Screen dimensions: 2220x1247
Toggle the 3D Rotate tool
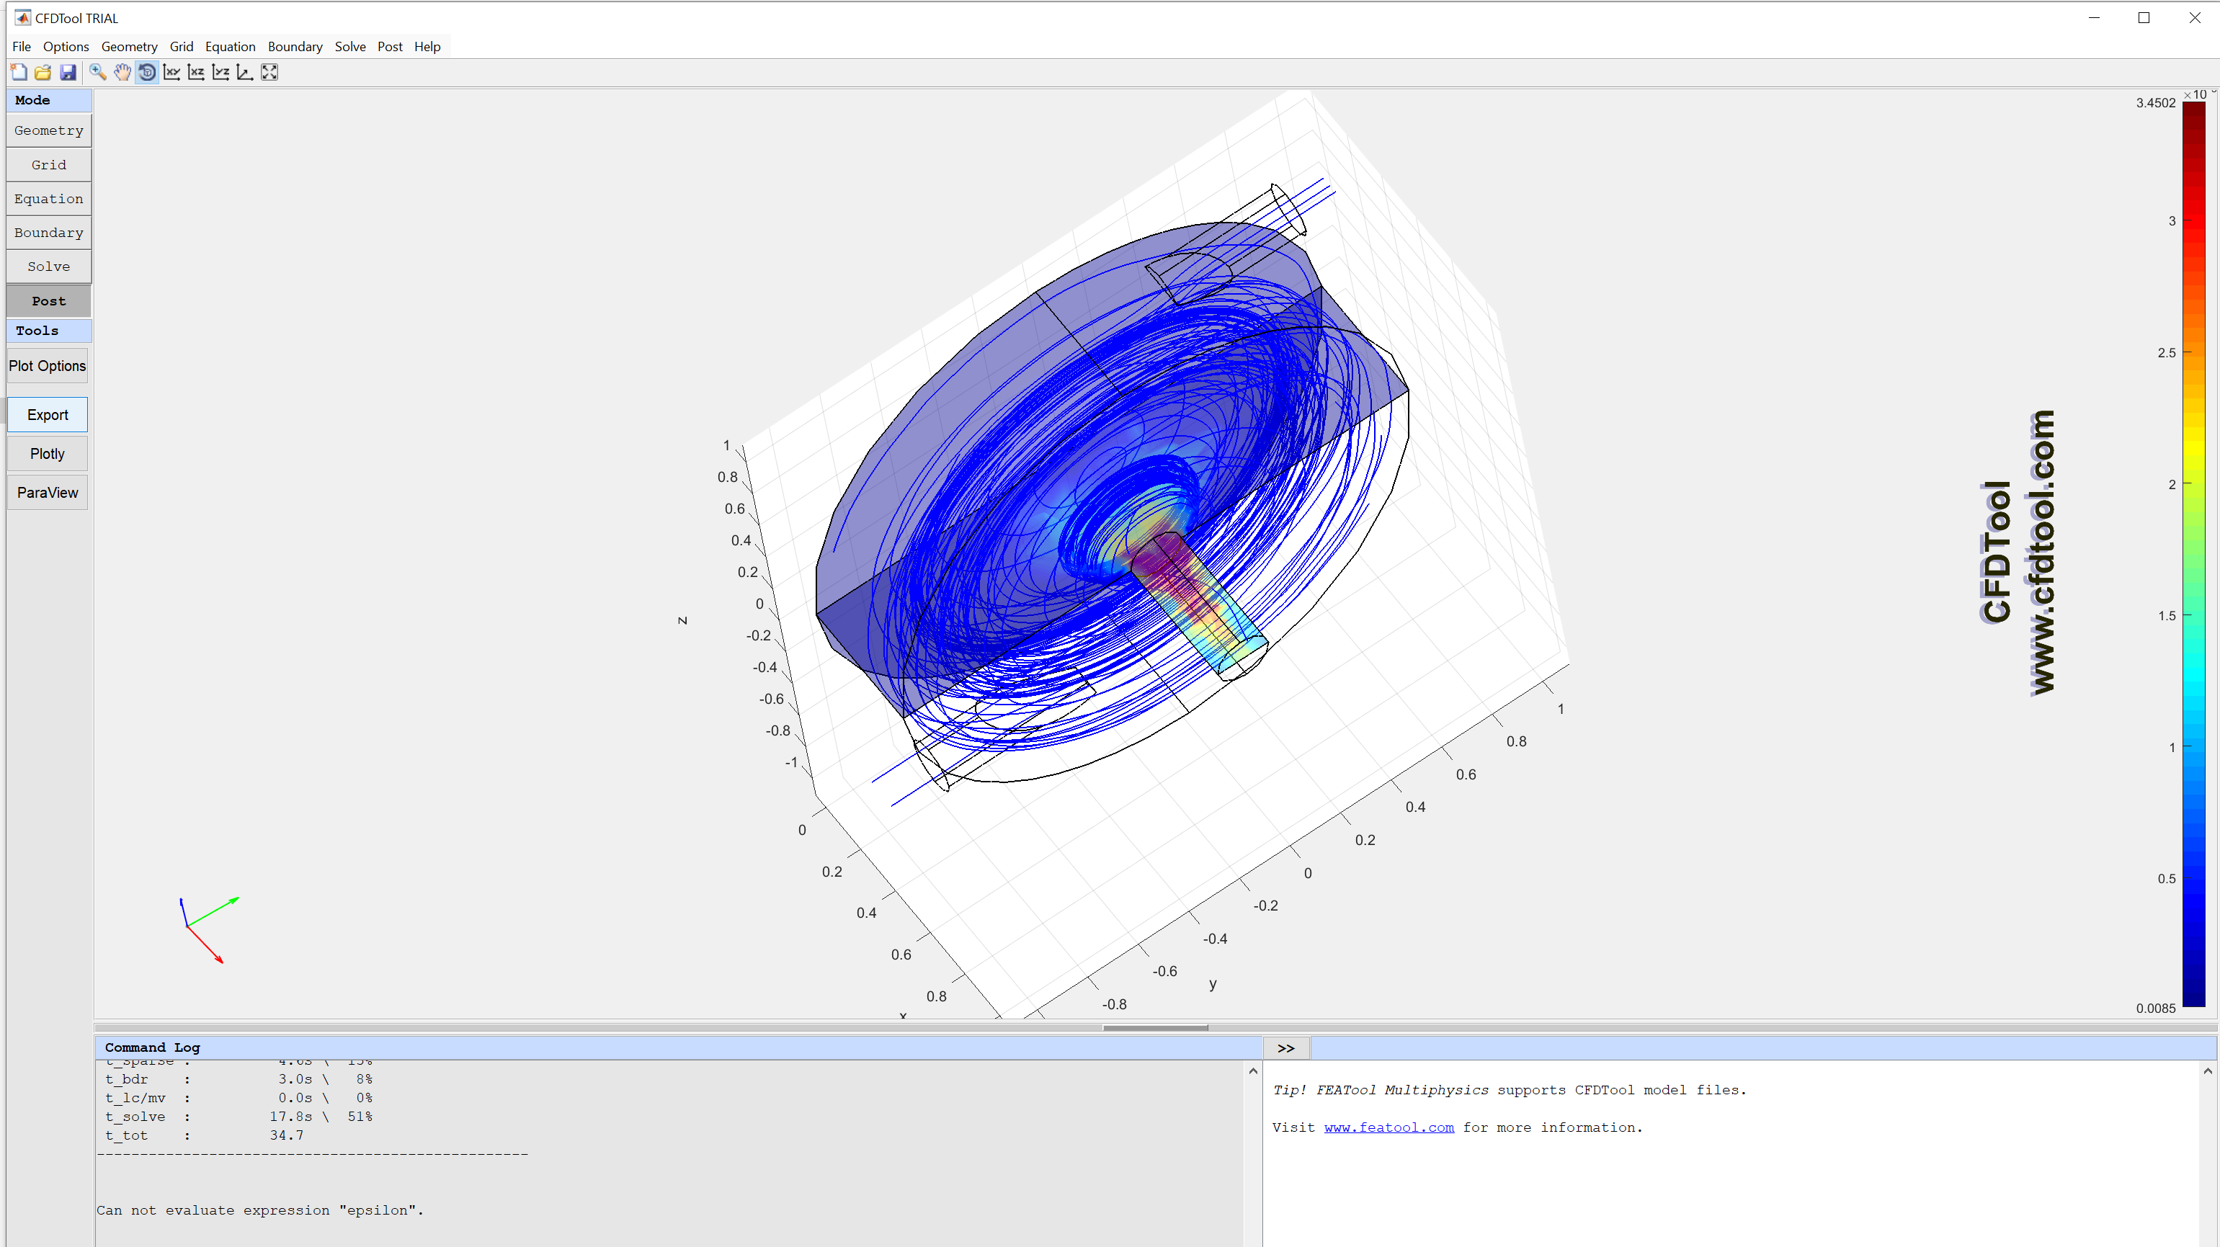pos(148,72)
